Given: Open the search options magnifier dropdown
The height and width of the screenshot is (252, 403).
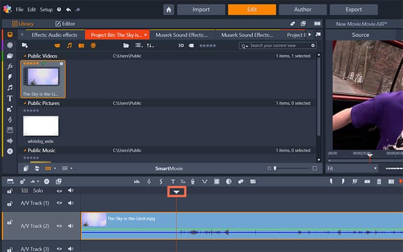Looking at the screenshot, I should click(245, 46).
